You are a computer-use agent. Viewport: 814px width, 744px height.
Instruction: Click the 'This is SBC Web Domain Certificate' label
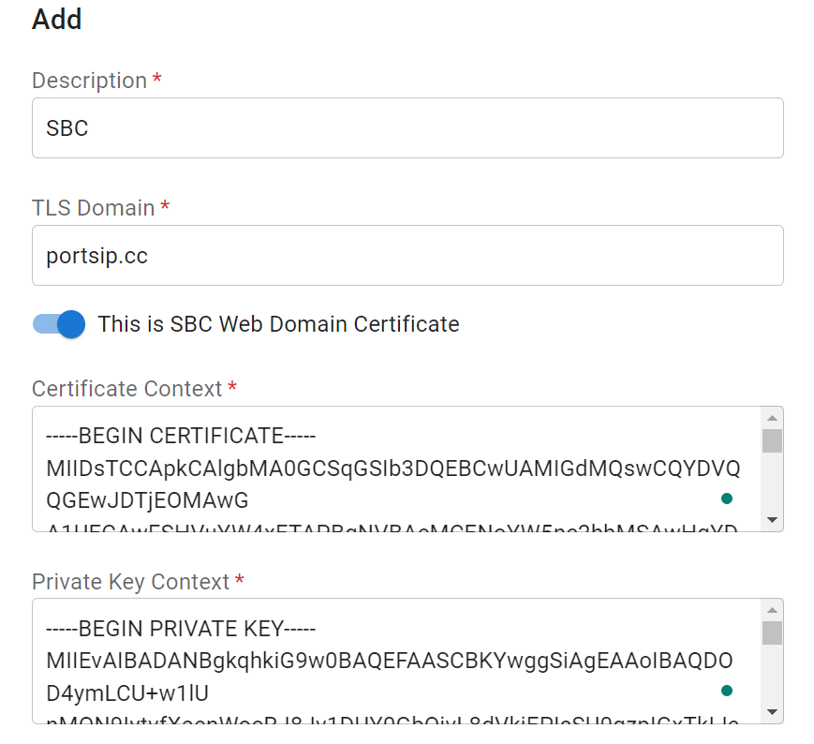pyautogui.click(x=278, y=324)
